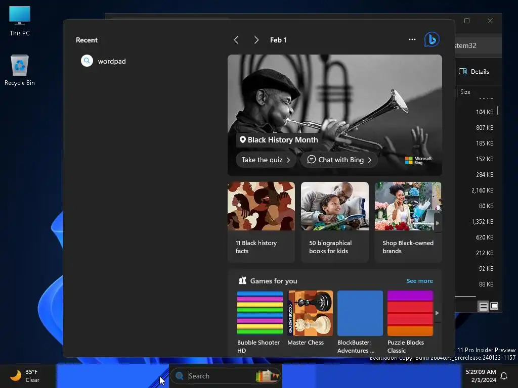This screenshot has height=388, width=518.
Task: Go to next day with right chevron
Action: click(x=256, y=40)
